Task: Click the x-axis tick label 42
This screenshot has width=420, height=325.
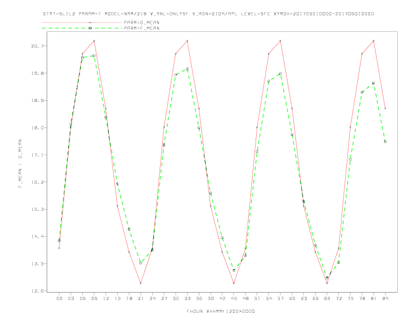Action: 222,298
